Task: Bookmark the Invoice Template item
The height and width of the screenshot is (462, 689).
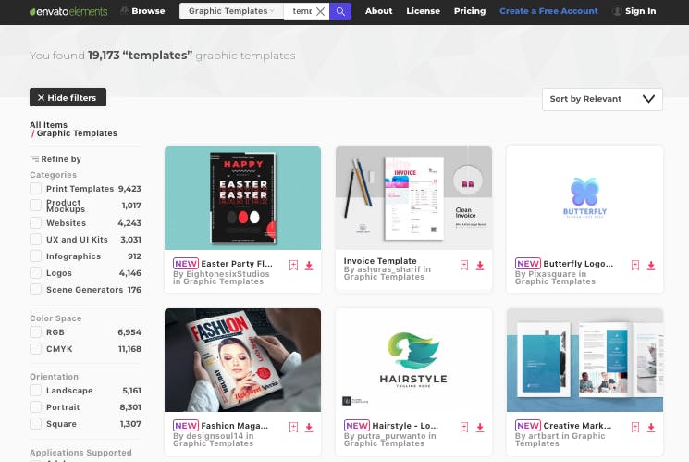Action: point(464,265)
